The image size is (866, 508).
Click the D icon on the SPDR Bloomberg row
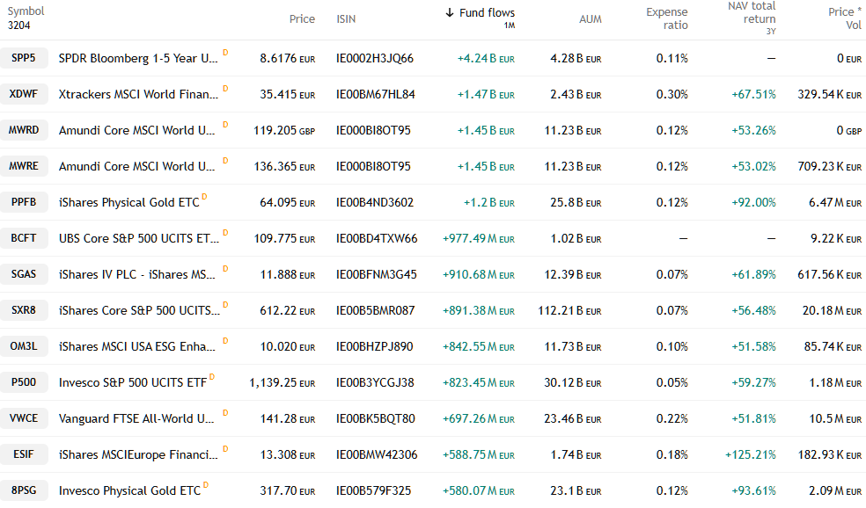point(225,53)
